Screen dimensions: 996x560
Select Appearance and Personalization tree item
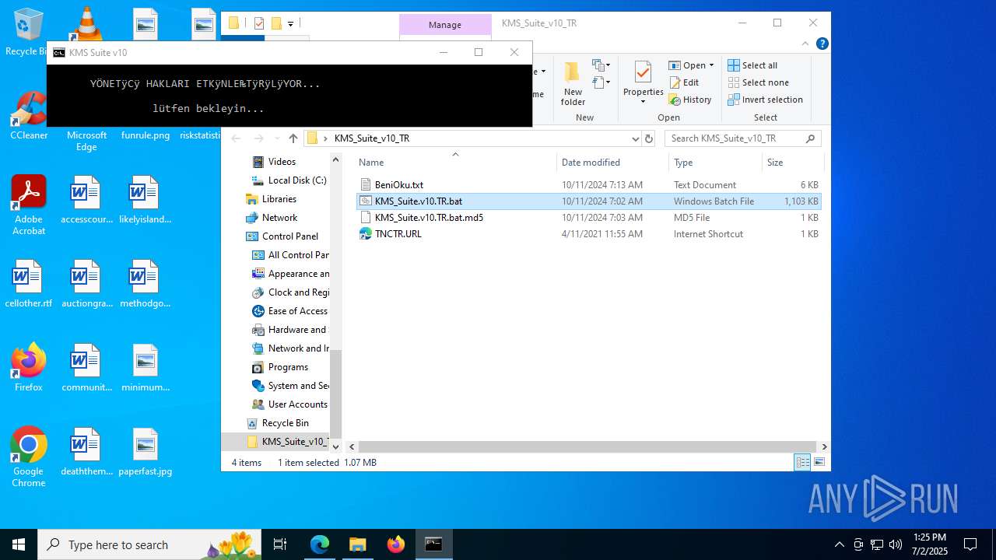click(291, 274)
